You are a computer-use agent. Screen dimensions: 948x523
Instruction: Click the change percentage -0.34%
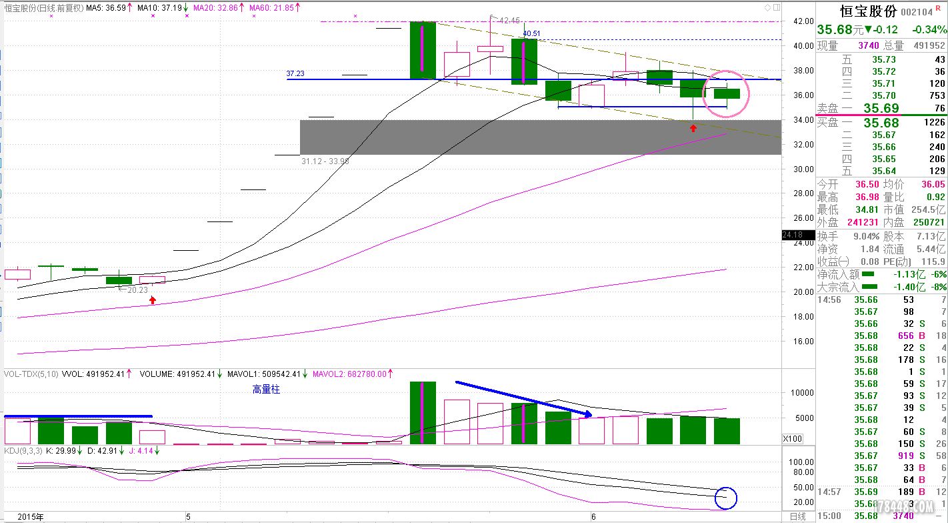(929, 30)
